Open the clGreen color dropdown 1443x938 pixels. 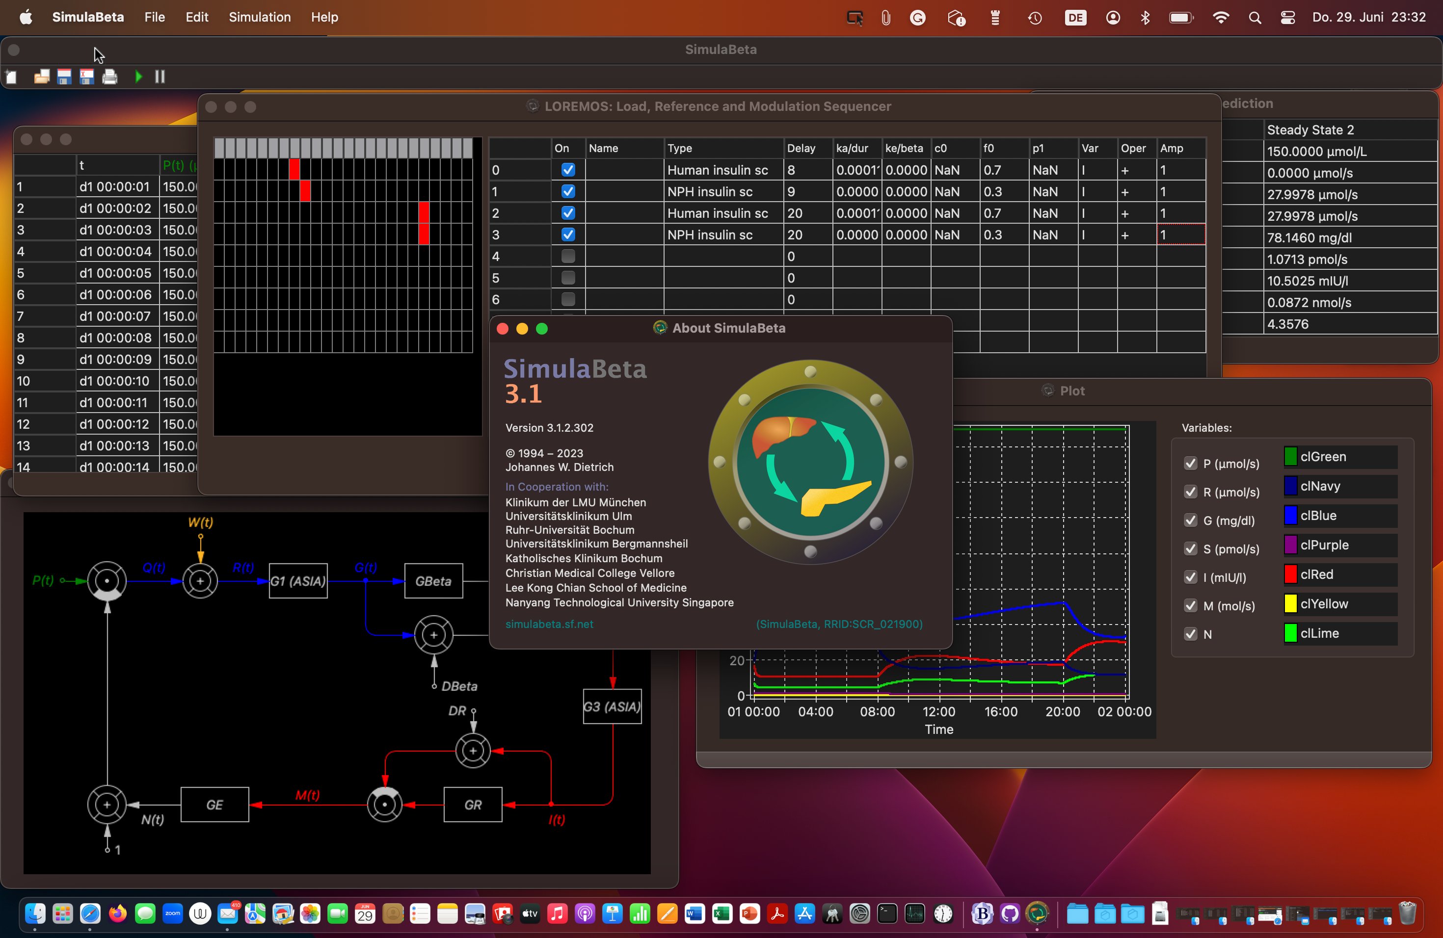1340,457
